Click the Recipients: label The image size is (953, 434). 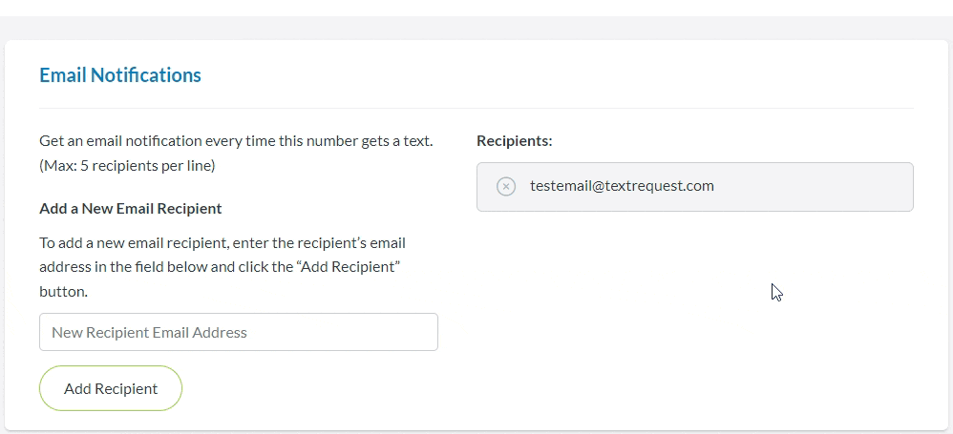[x=514, y=141]
